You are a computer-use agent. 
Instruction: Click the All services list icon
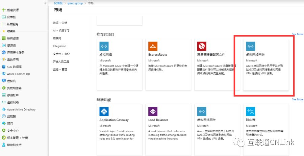tap(3, 24)
